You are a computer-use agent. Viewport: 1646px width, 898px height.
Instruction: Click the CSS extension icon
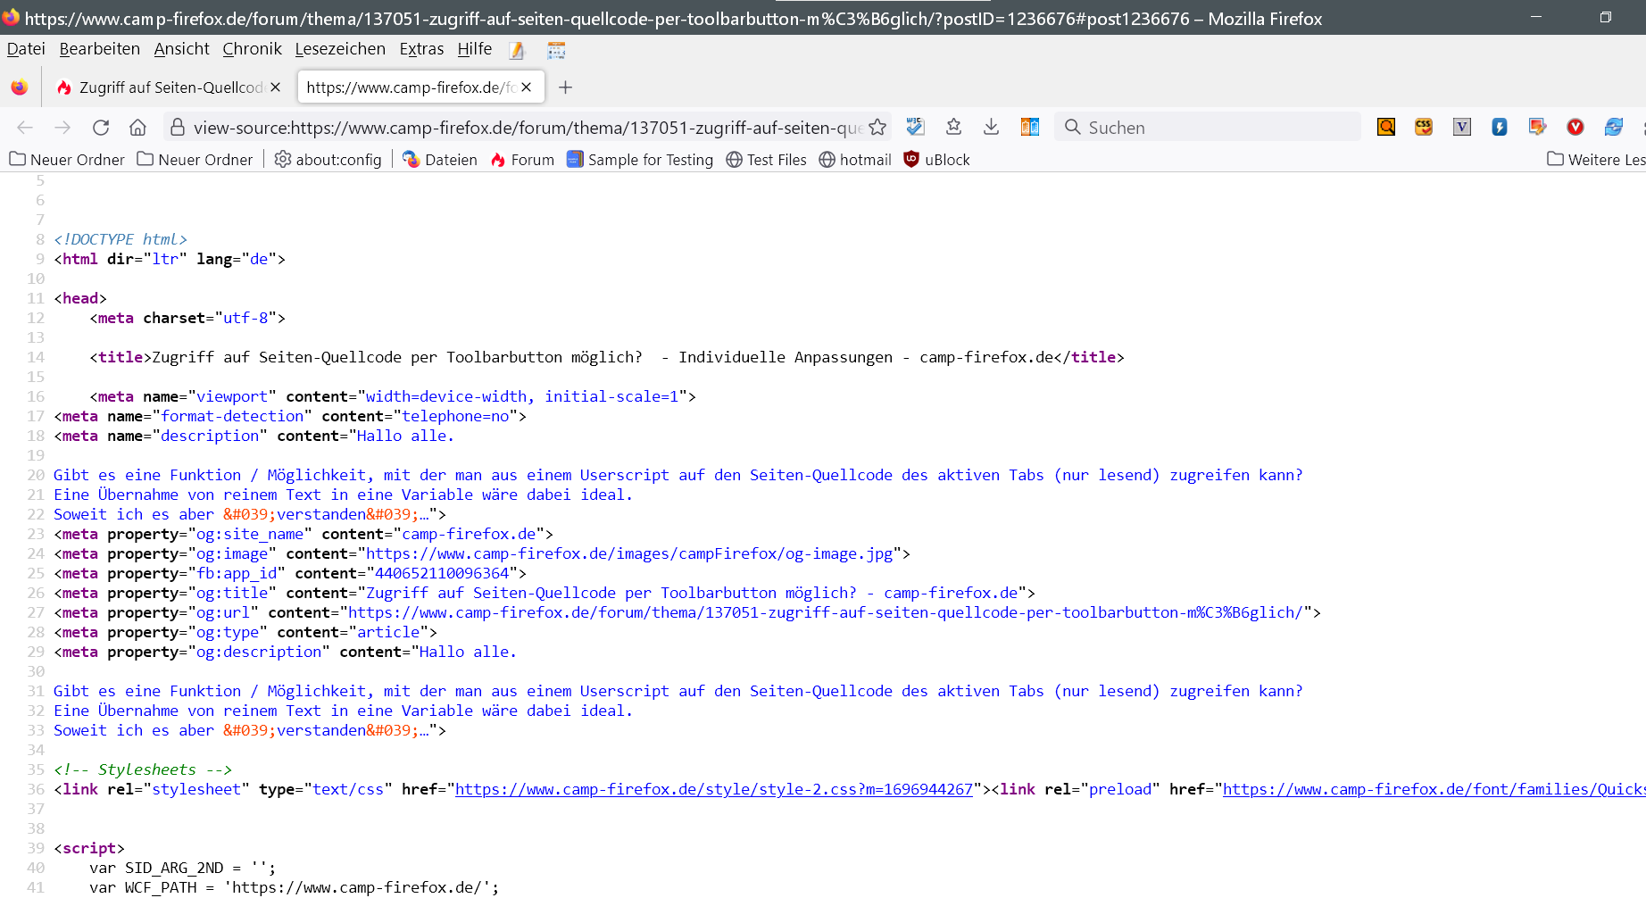(x=1424, y=128)
